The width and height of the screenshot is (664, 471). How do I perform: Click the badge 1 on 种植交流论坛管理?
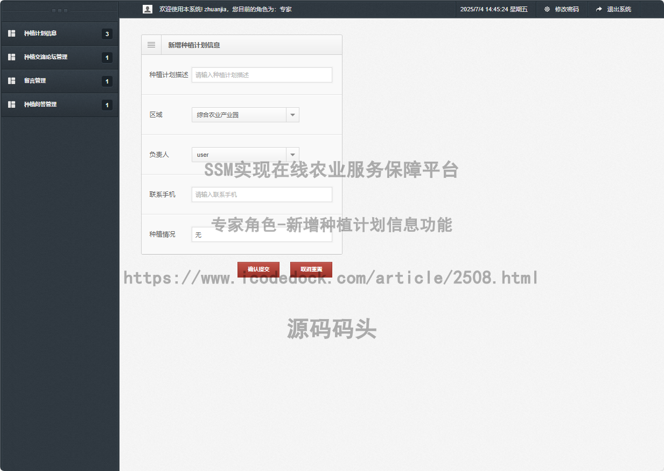click(107, 58)
